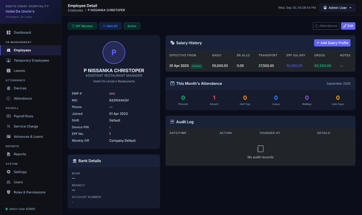Click the Dashboard icon in sidebar
Viewport: 362px width, 215px height.
[8, 33]
